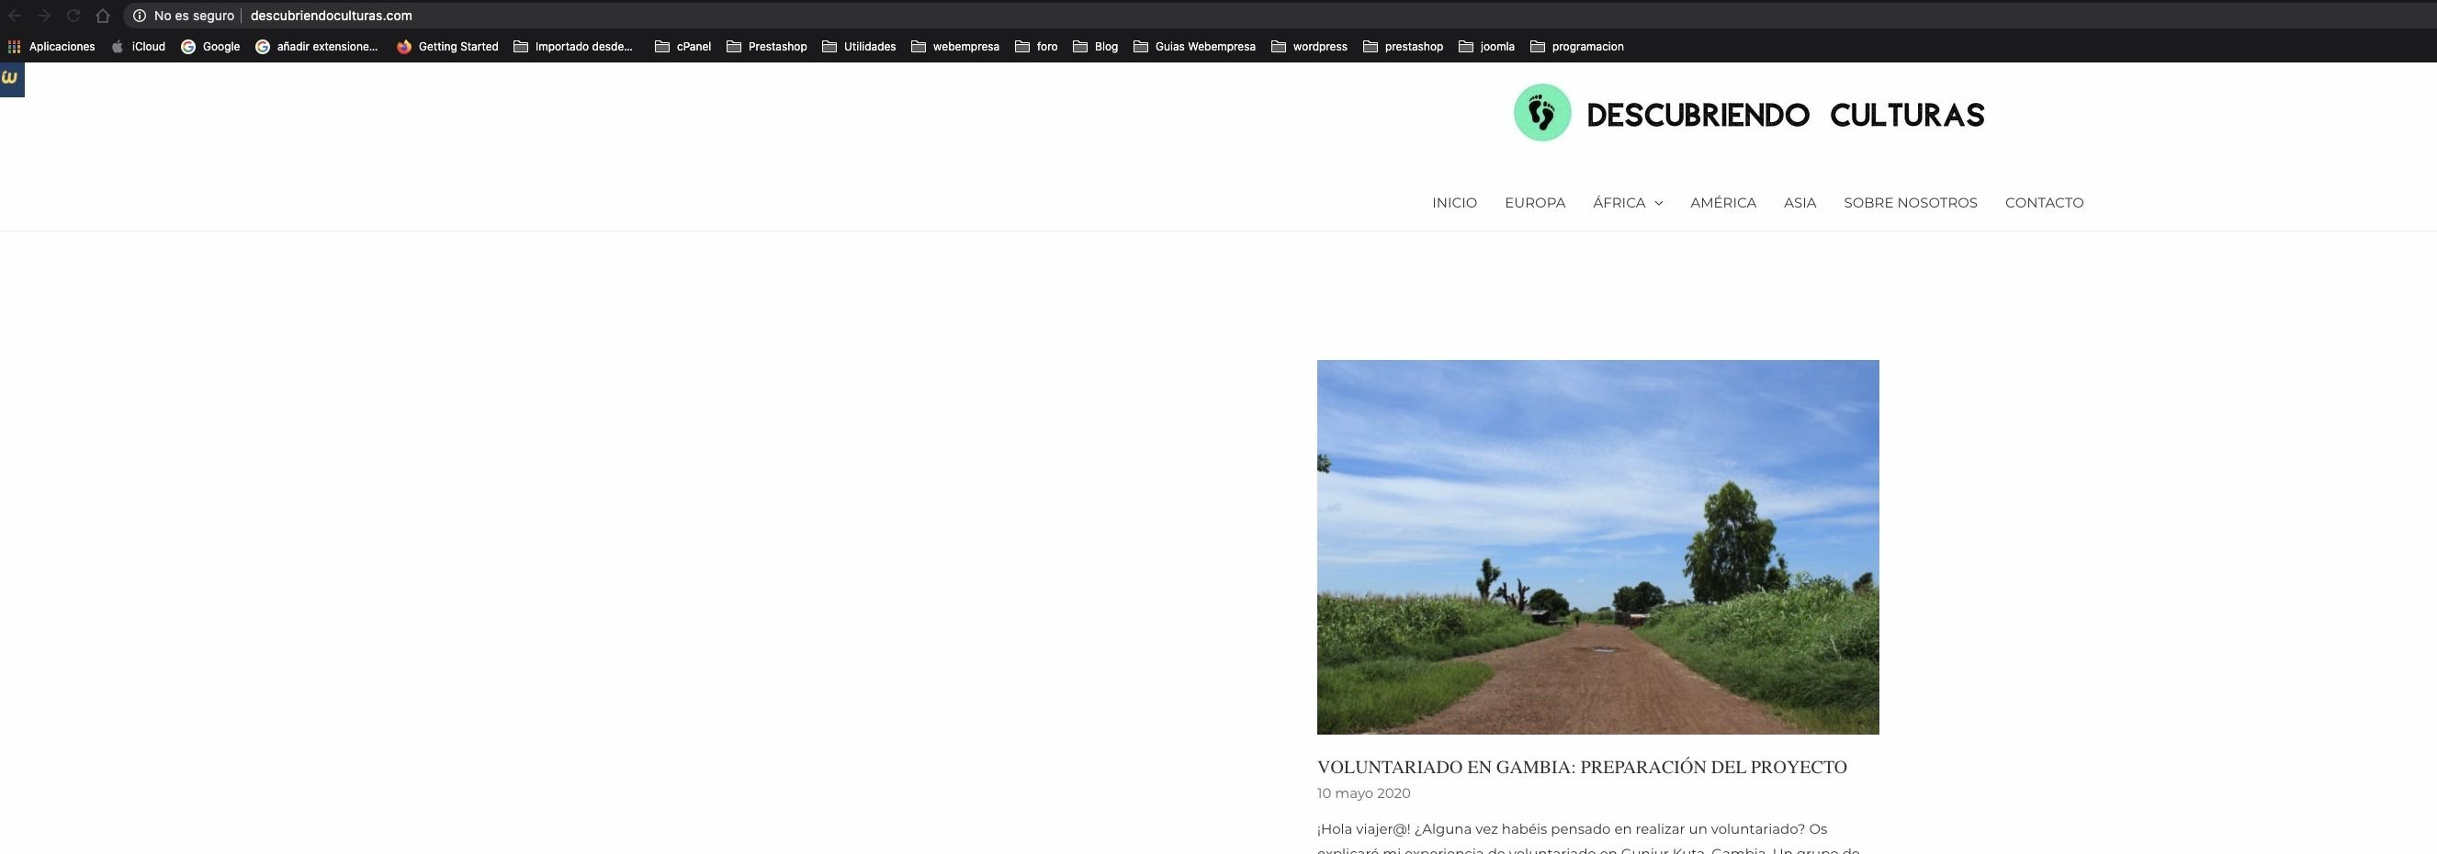The image size is (2437, 854).
Task: Open the capitalized Prestashop bookmark folder
Action: pos(767,46)
